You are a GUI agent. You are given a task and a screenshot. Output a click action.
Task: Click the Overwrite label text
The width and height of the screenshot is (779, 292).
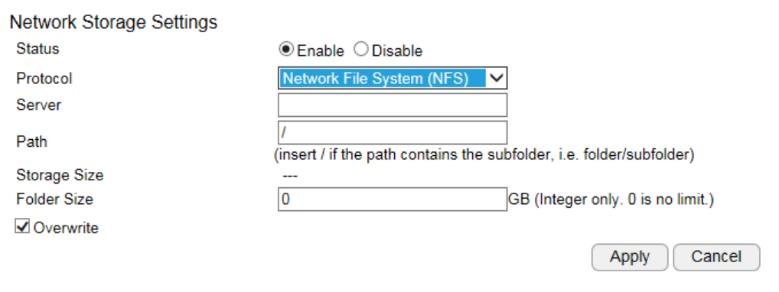point(66,228)
